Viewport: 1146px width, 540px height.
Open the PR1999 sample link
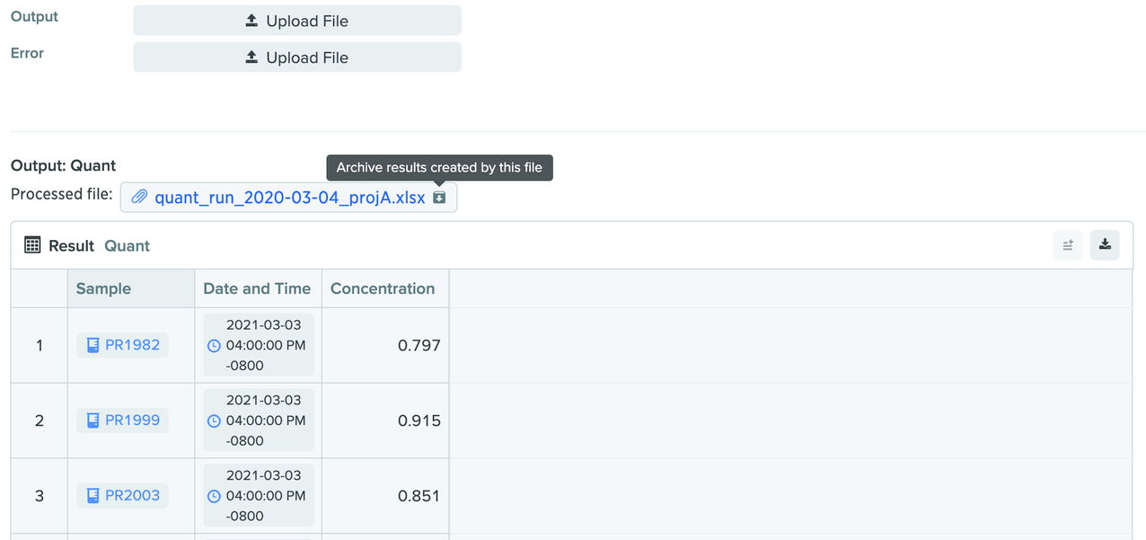click(x=132, y=420)
